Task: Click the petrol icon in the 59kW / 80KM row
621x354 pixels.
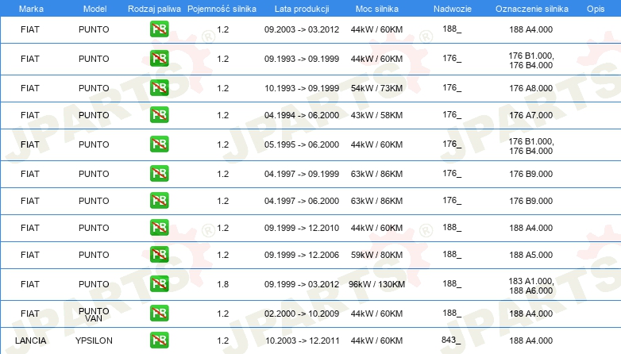Action: click(x=159, y=254)
